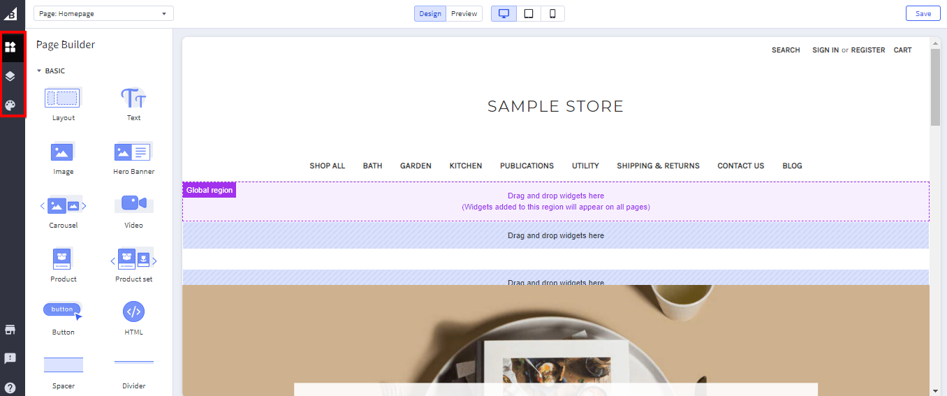Select the Layout widget
This screenshot has width=947, height=396.
pyautogui.click(x=64, y=104)
